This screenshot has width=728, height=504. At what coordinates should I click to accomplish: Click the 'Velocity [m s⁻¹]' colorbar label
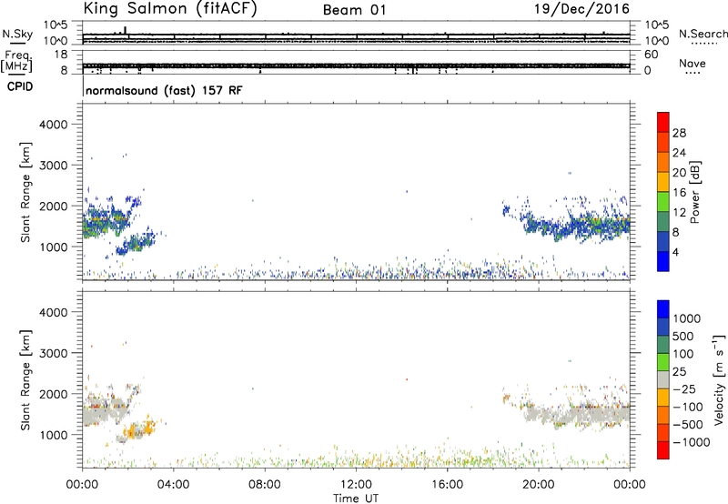click(719, 379)
